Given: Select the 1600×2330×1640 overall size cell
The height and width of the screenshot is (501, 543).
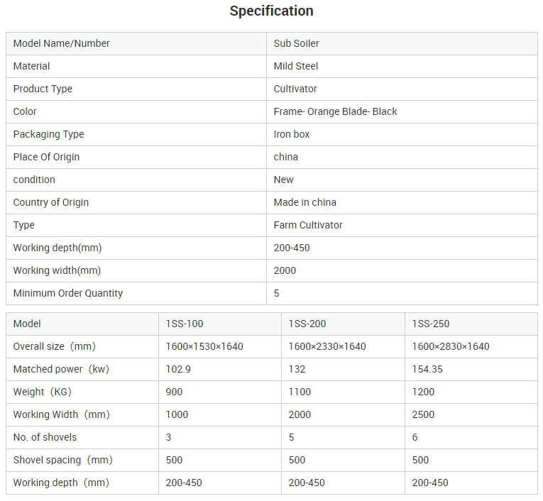Looking at the screenshot, I should pyautogui.click(x=343, y=346).
